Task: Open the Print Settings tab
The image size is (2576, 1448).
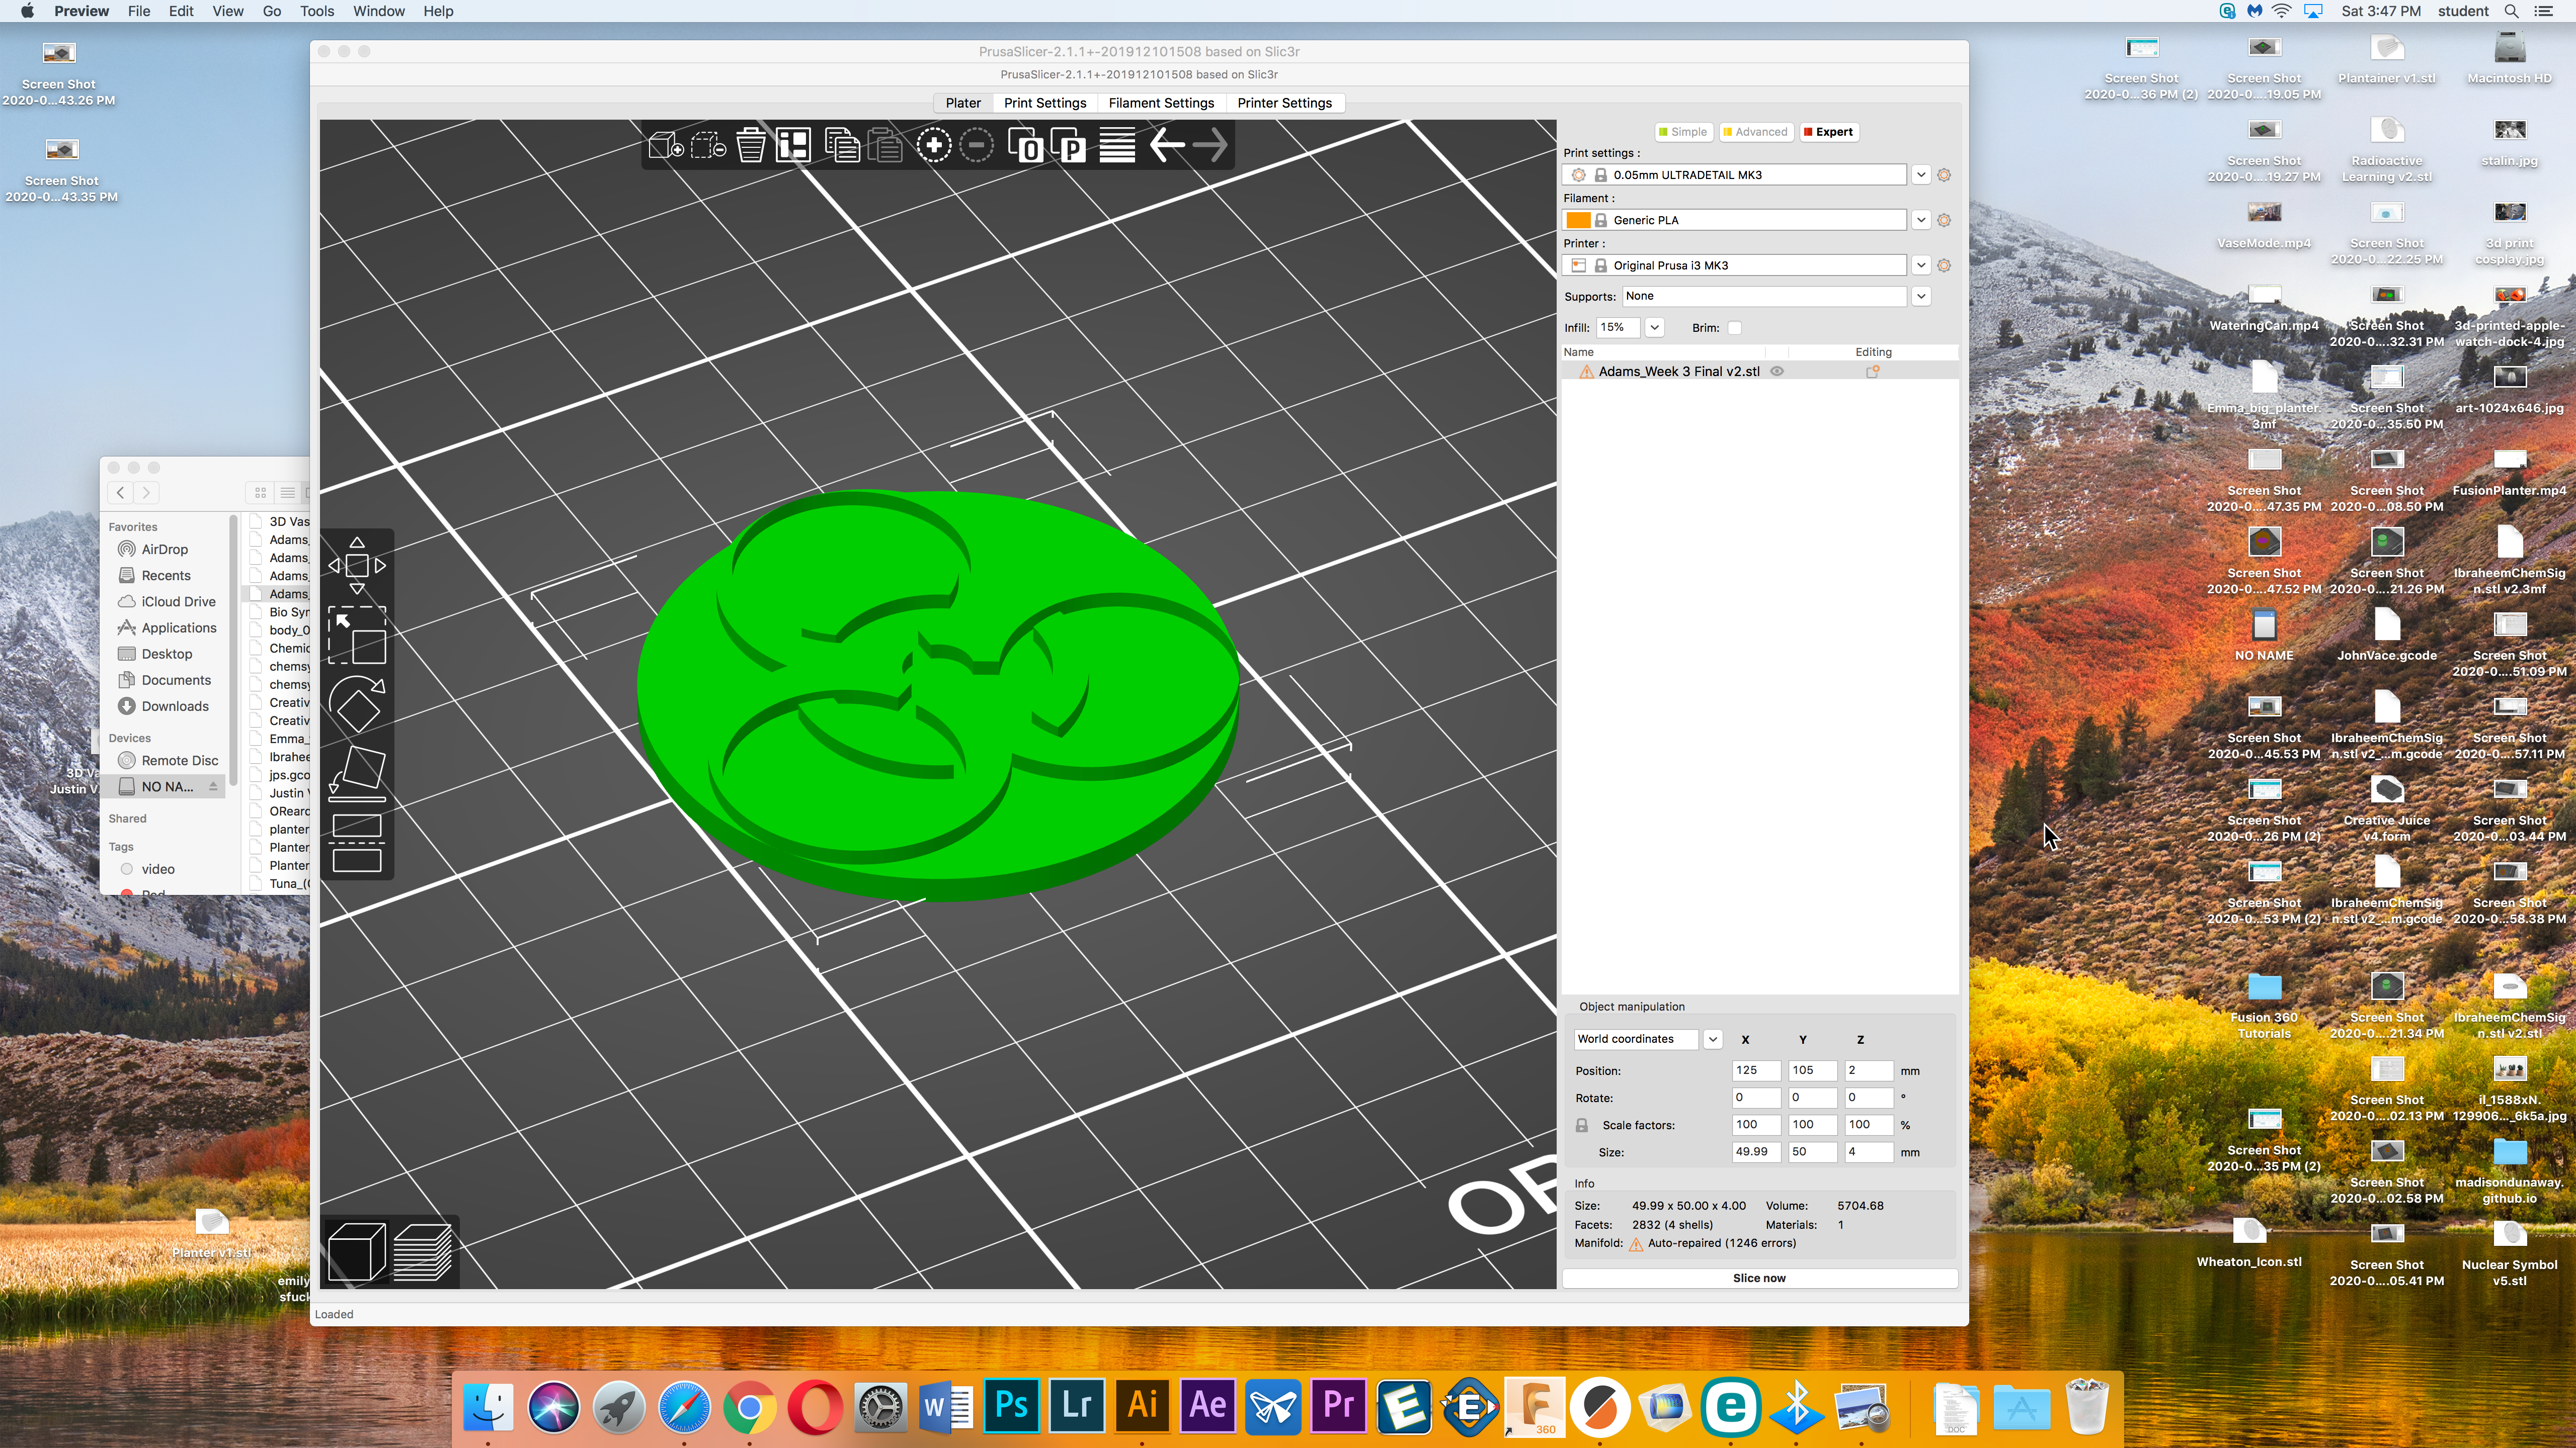Action: [1044, 103]
